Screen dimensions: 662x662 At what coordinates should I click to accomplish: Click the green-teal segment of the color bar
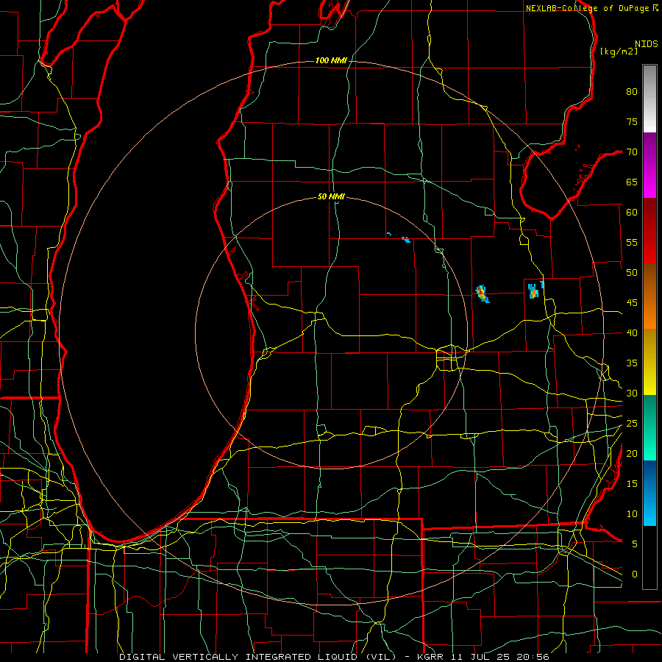click(x=649, y=427)
